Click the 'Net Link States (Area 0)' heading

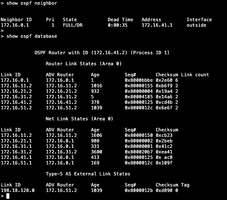click(x=79, y=119)
